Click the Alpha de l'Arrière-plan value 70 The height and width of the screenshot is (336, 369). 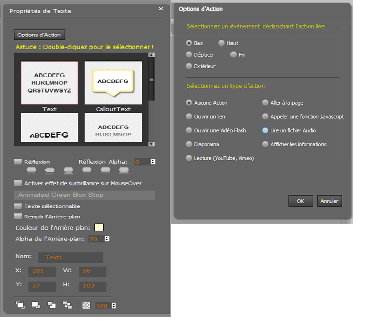click(97, 239)
